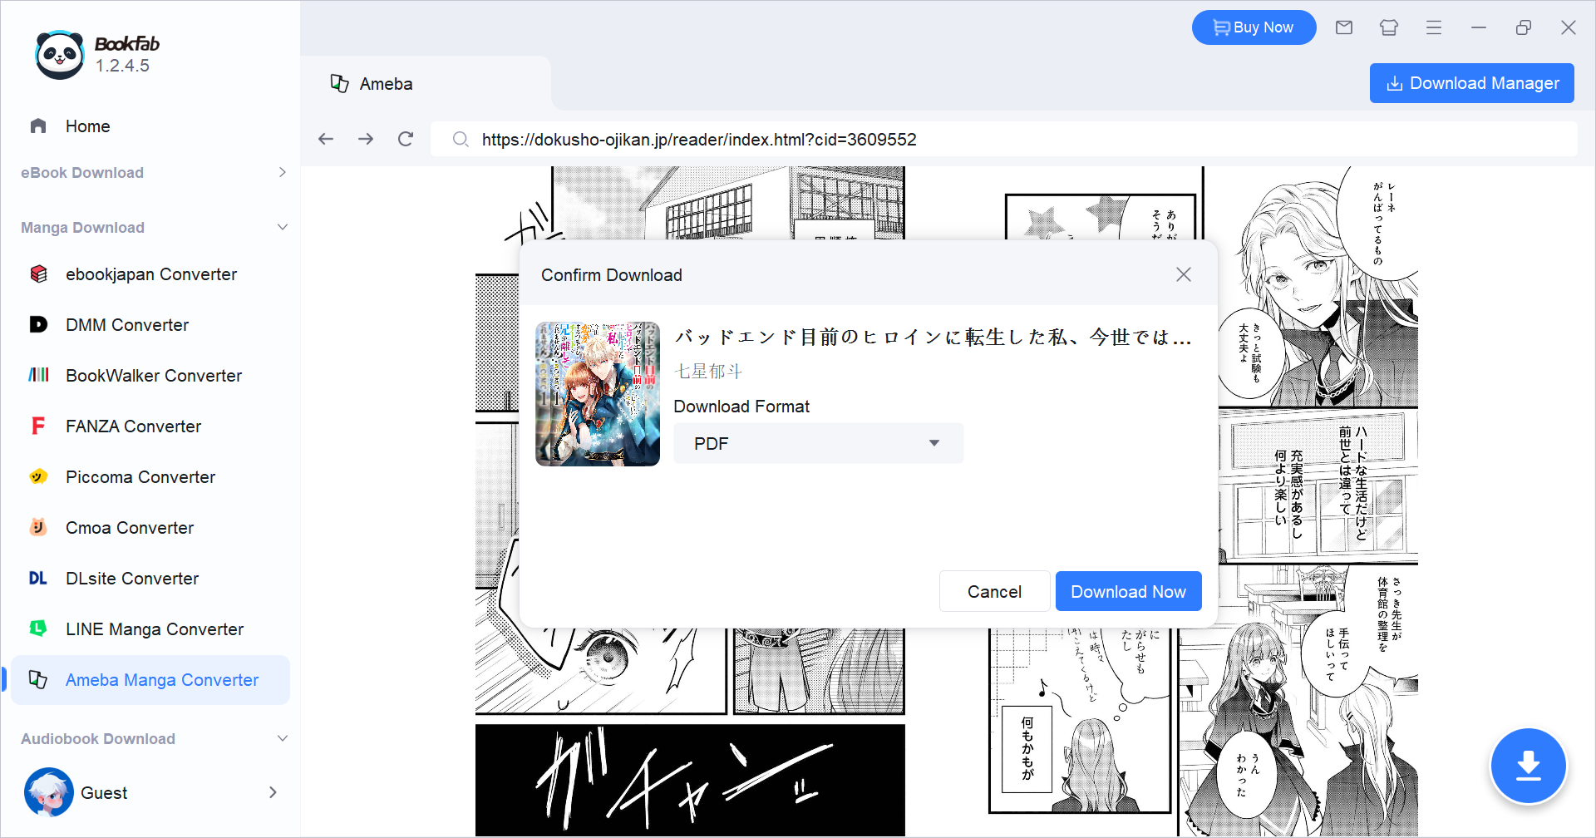Image resolution: width=1596 pixels, height=838 pixels.
Task: Select the Cmoa Converter icon
Action: (x=38, y=527)
